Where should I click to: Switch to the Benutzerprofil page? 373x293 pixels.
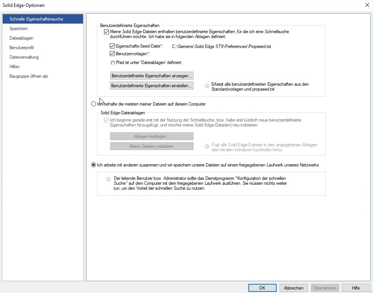pyautogui.click(x=22, y=48)
